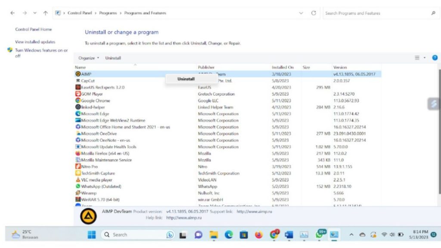This screenshot has width=441, height=248.
Task: Go up one level with the Up arrow
Action: click(x=45, y=13)
